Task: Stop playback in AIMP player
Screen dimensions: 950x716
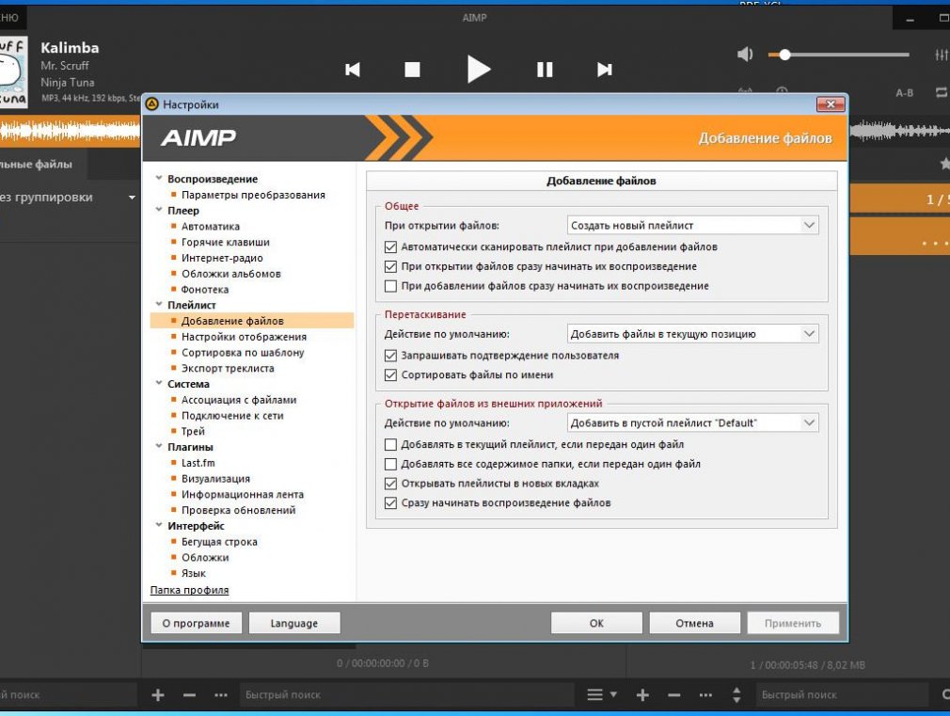Action: [x=412, y=70]
